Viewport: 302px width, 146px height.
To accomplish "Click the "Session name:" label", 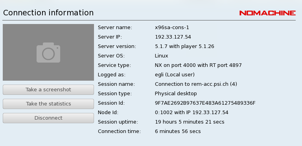I will [116, 84].
